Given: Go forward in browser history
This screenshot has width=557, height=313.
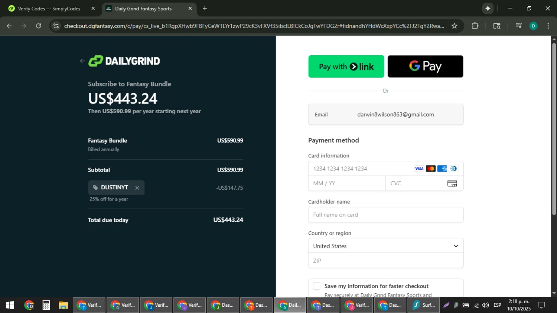Looking at the screenshot, I should (x=24, y=26).
